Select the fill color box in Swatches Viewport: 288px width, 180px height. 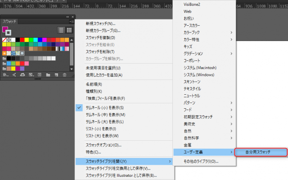[5, 29]
